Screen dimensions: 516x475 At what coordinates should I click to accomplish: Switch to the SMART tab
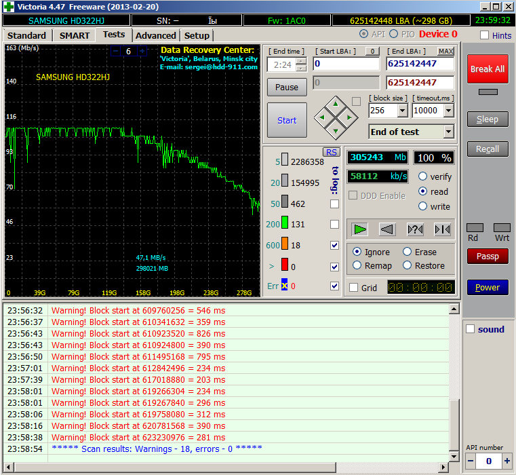pyautogui.click(x=75, y=35)
